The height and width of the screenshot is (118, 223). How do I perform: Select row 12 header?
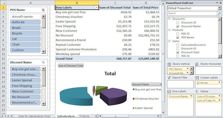(x=3, y=59)
